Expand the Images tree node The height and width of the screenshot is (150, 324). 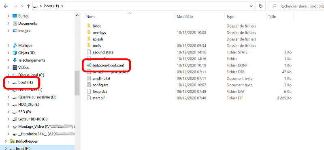(8, 31)
